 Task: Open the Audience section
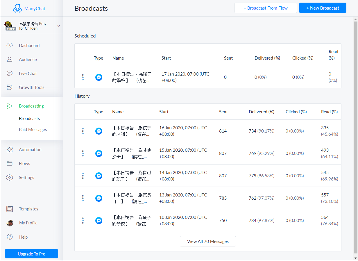(x=28, y=60)
